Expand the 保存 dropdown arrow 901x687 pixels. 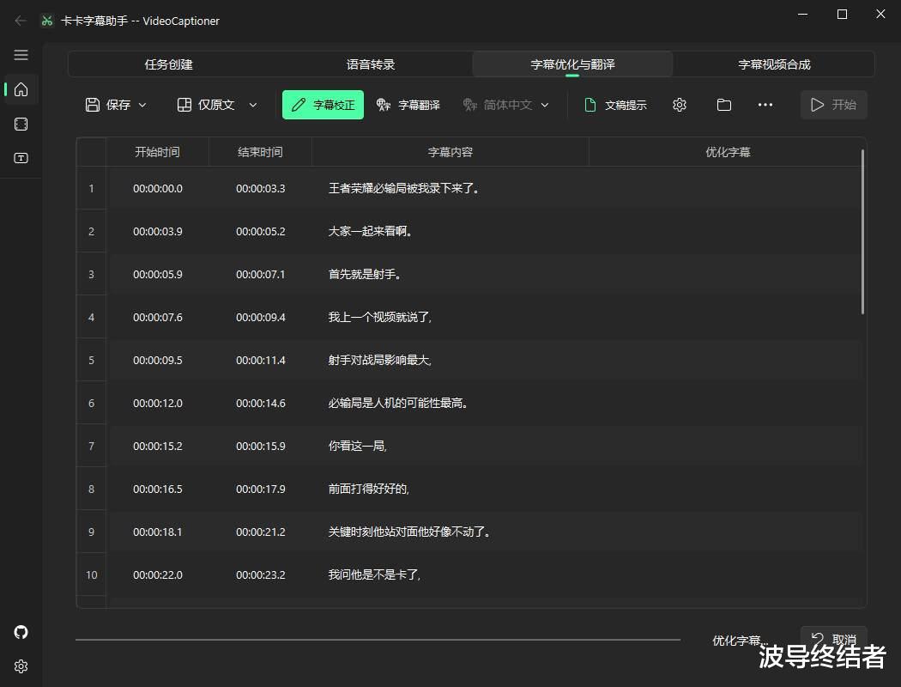142,105
